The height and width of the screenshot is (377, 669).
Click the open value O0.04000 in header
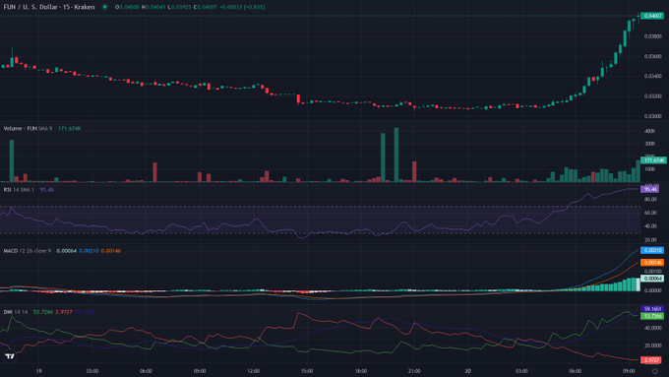pyautogui.click(x=127, y=7)
